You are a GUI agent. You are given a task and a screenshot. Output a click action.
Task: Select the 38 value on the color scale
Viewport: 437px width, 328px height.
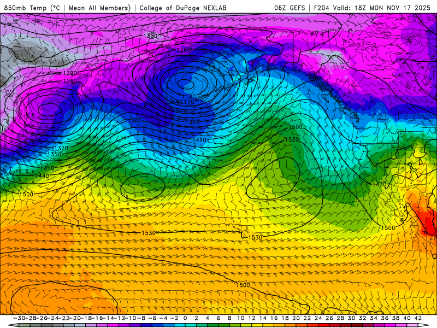[x=396, y=318]
